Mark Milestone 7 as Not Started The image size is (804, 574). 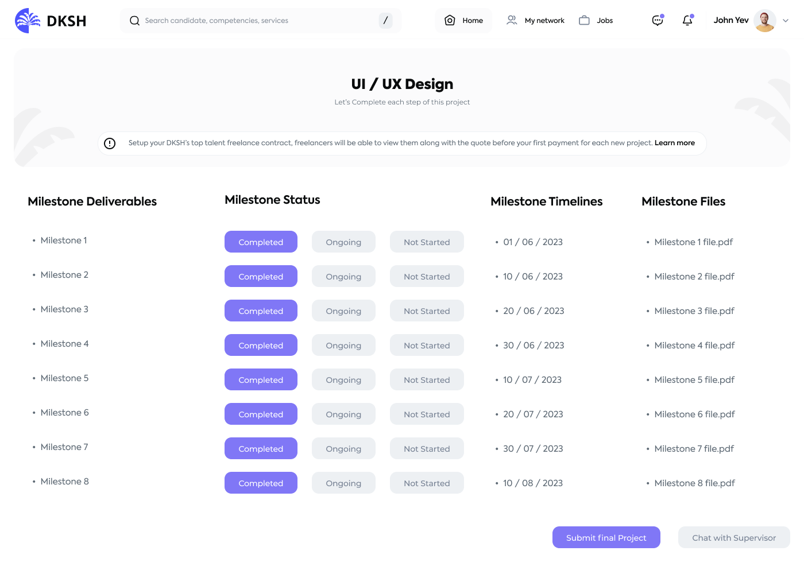coord(427,448)
